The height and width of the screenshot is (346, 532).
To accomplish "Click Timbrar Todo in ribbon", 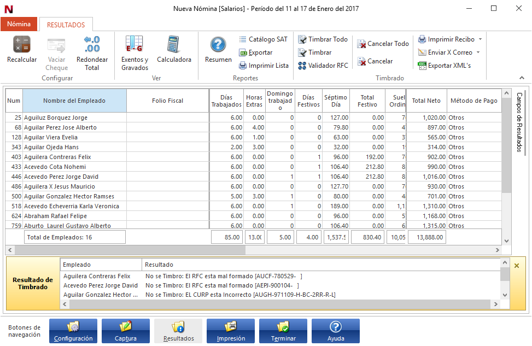I will coord(323,39).
